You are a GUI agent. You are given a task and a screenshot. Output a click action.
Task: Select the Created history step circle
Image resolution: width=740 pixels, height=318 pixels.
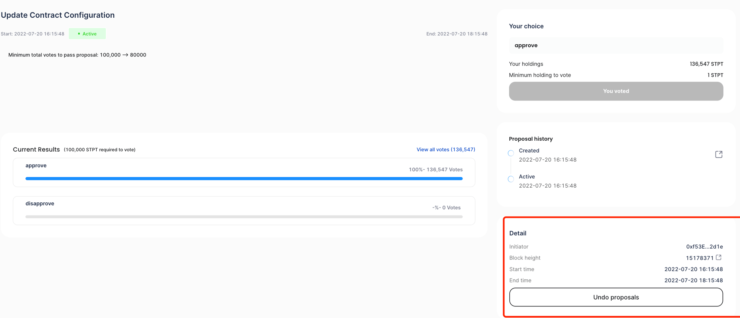[x=511, y=153]
